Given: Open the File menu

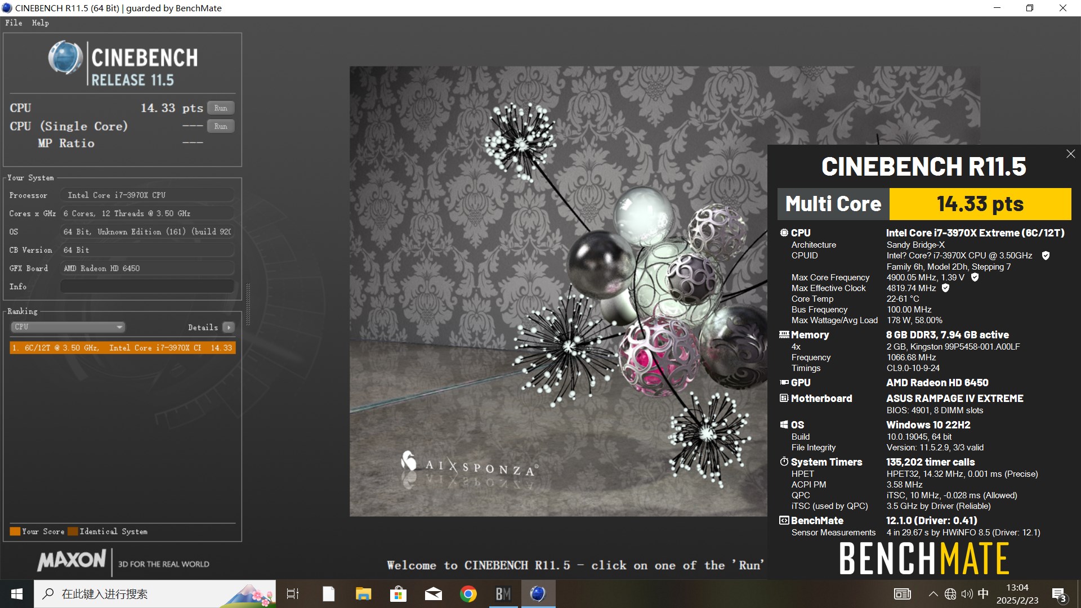Looking at the screenshot, I should point(14,23).
